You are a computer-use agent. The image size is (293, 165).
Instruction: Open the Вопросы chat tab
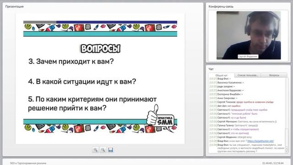point(274,75)
